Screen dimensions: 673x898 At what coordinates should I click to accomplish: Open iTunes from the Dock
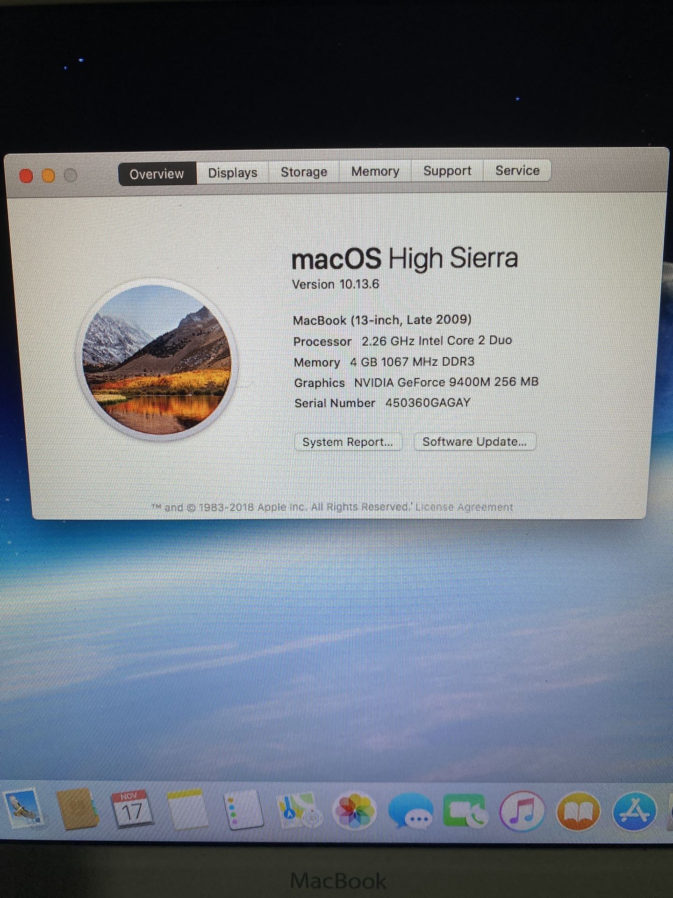point(522,811)
